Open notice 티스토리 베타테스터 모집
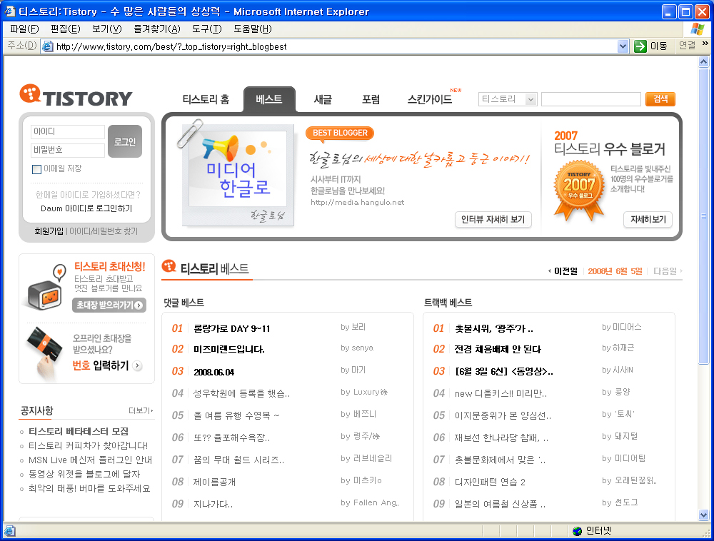Viewport: 714px width, 541px height. [79, 431]
